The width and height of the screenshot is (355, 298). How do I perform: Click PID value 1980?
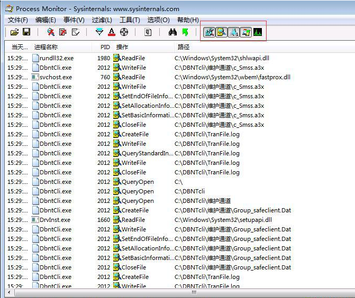pyautogui.click(x=104, y=58)
